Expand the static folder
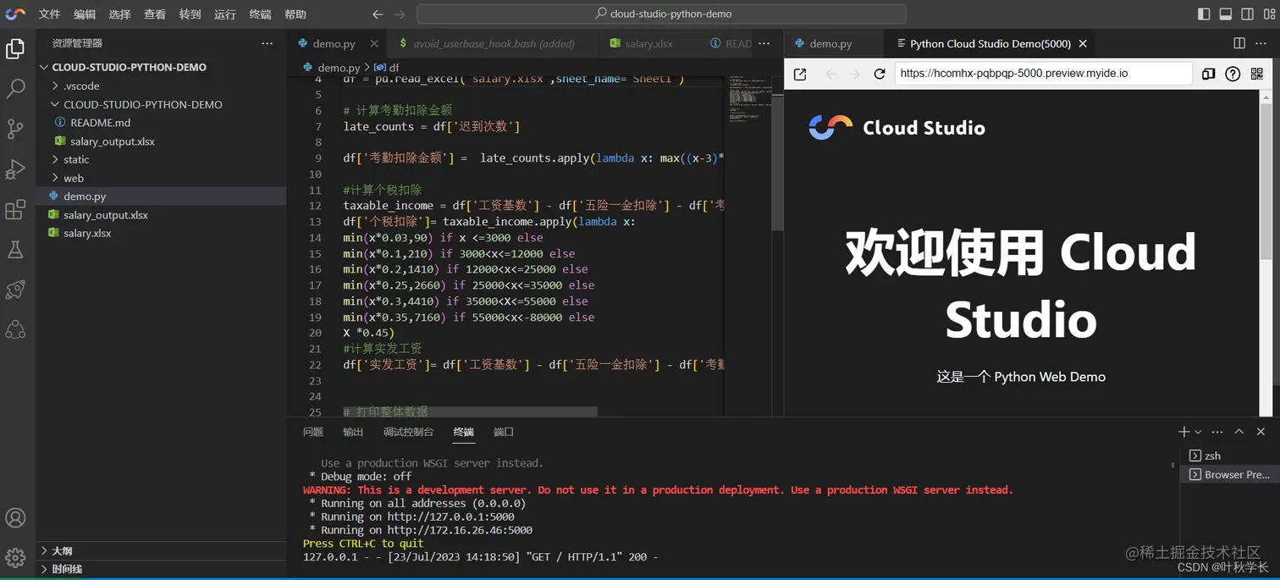The width and height of the screenshot is (1280, 580). (x=161, y=159)
